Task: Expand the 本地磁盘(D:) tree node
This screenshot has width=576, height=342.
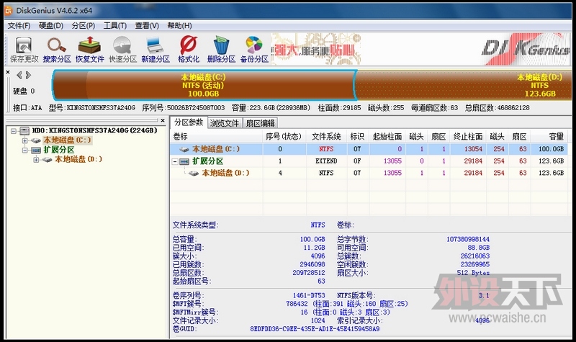Action: click(36, 159)
